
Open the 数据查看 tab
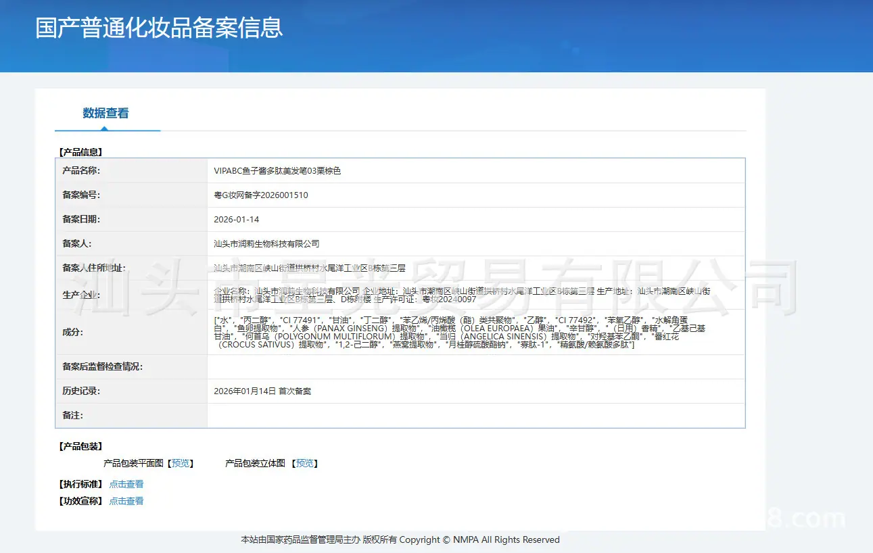click(x=106, y=113)
